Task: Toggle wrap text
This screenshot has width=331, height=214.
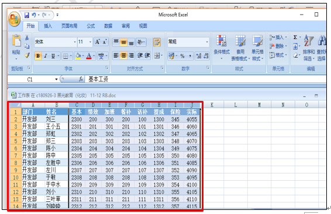Action: pyautogui.click(x=157, y=42)
